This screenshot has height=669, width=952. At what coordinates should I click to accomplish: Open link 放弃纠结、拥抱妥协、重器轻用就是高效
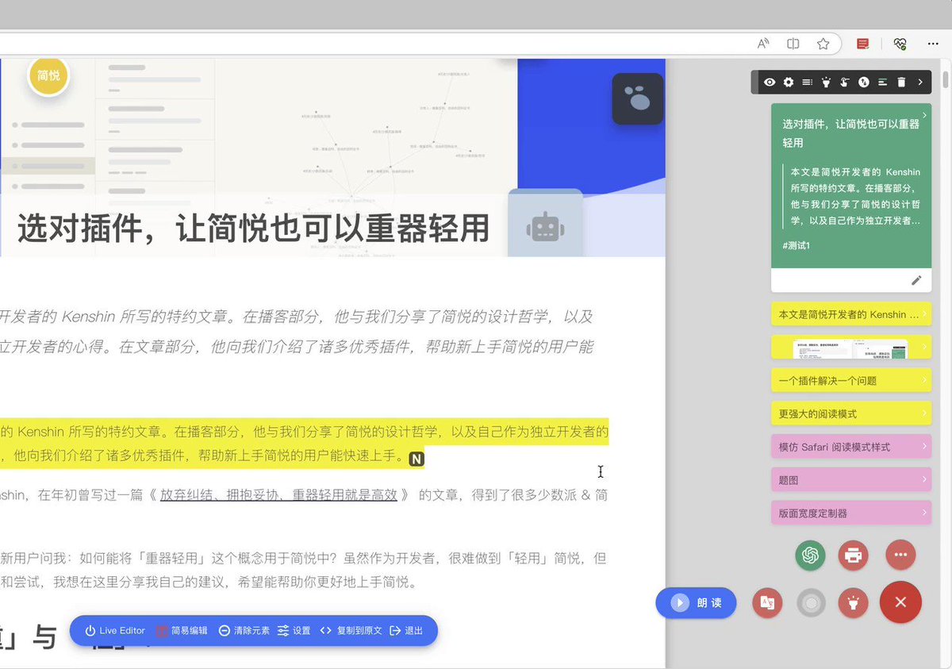tap(278, 494)
